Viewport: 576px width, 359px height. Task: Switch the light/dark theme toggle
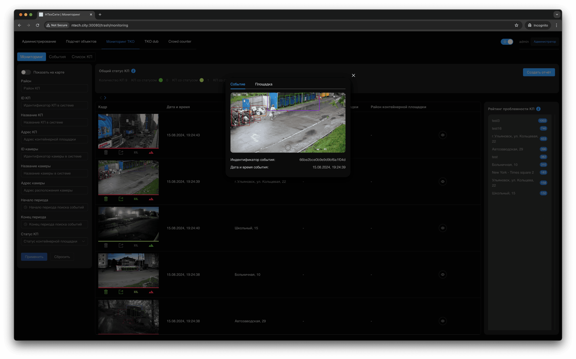[x=507, y=42]
